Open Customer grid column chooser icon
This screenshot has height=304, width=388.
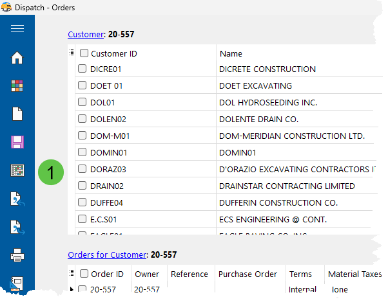tap(72, 53)
